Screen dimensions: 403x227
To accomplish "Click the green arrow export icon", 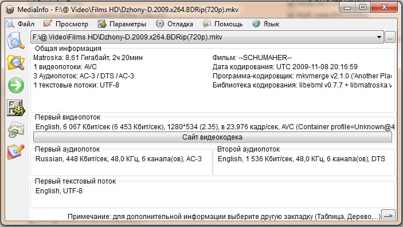I will tap(16, 85).
